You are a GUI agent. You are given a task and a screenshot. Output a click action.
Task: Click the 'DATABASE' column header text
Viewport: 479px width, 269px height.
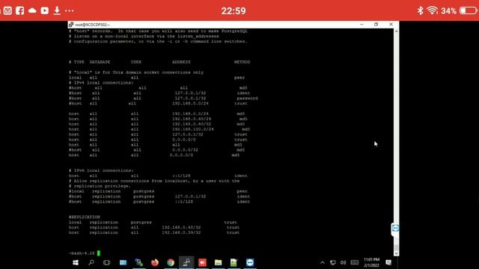click(100, 62)
